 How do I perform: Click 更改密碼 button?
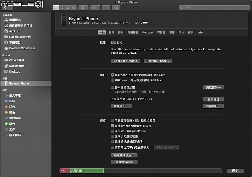click(213, 87)
